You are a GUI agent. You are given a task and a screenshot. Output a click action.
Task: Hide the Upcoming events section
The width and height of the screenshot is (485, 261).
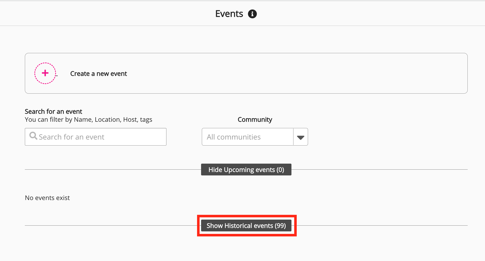(x=246, y=170)
